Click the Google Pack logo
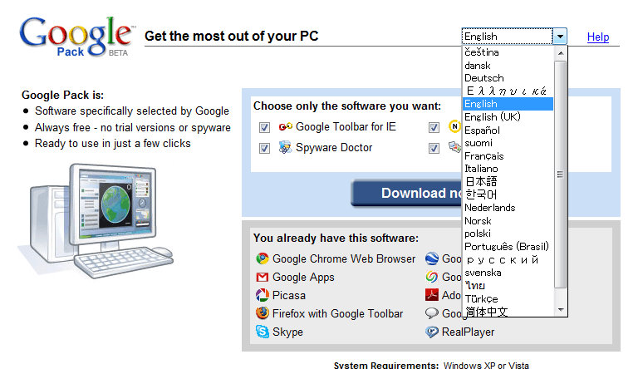The width and height of the screenshot is (643, 369). (x=77, y=36)
